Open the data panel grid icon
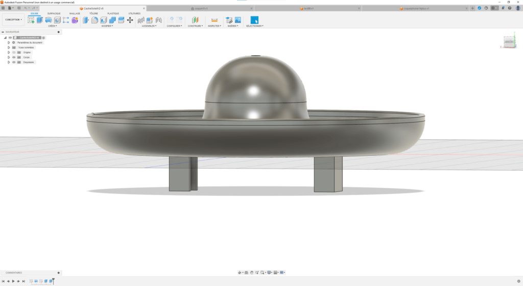Viewport: 523px width, 286px height. pyautogui.click(x=3, y=8)
